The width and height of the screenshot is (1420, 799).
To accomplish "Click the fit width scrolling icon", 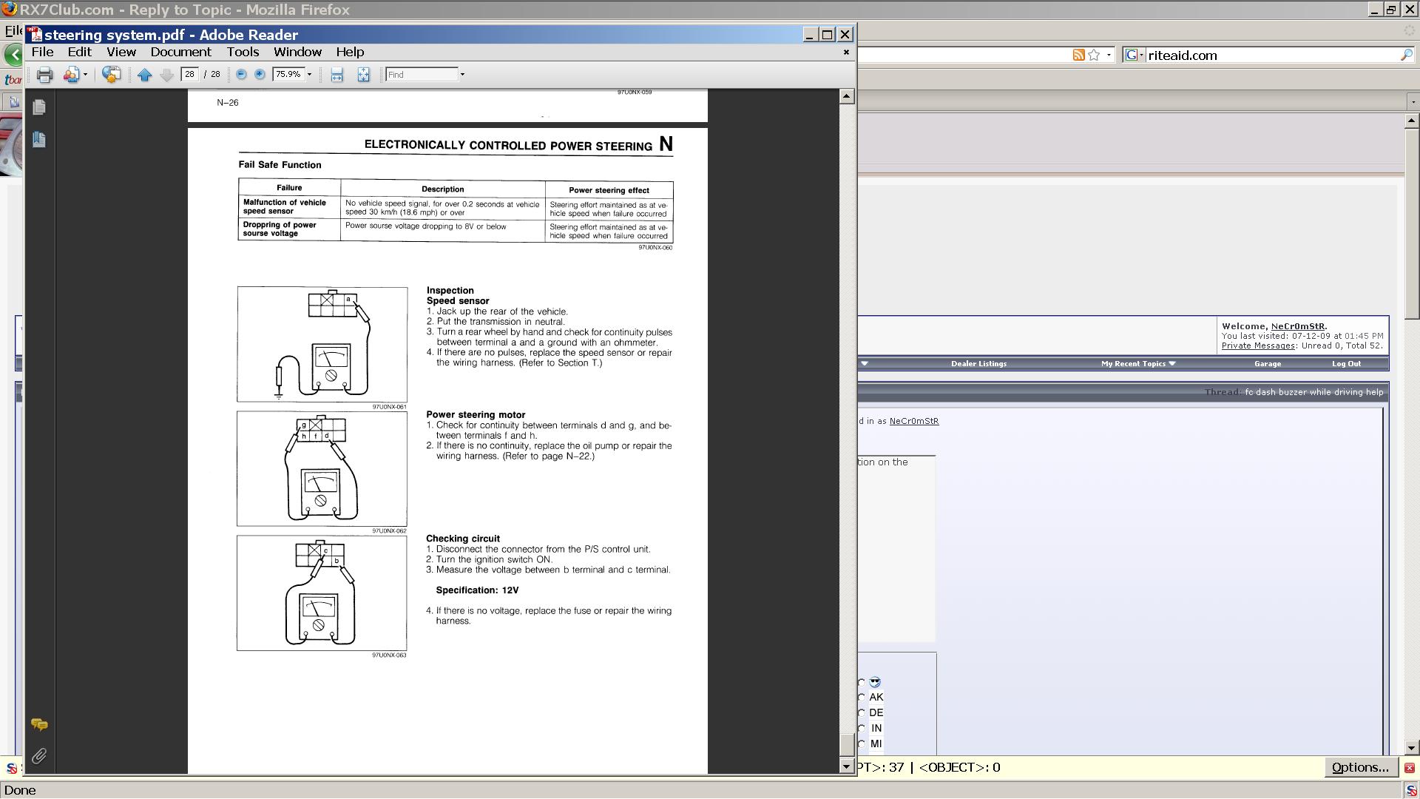I will pos(337,75).
